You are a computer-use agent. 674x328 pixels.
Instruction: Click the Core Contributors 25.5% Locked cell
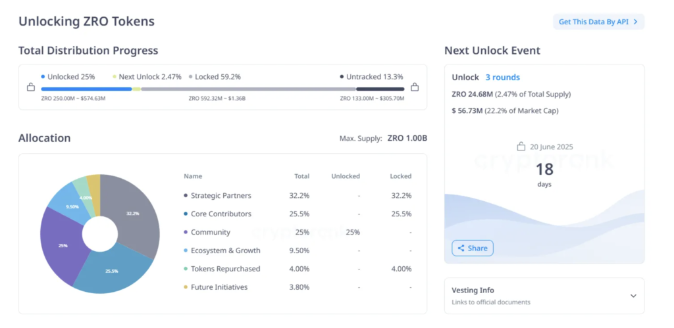pyautogui.click(x=402, y=214)
